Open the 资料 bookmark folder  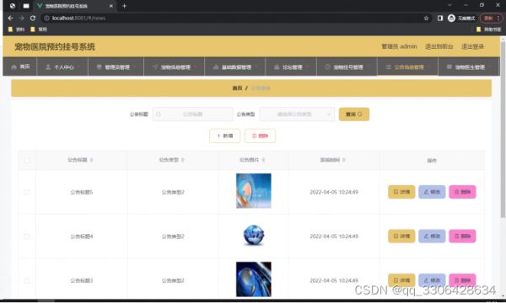(x=17, y=29)
